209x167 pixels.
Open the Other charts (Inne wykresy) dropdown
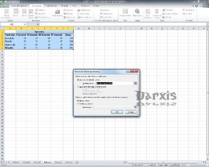(84, 17)
